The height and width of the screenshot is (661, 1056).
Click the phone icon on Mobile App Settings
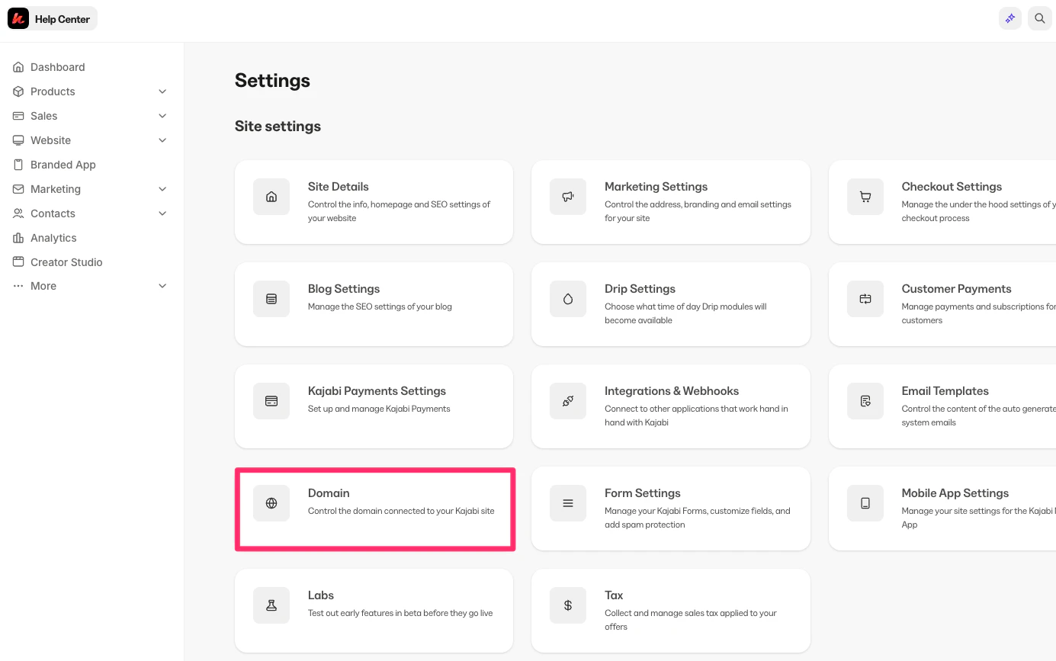tap(865, 503)
